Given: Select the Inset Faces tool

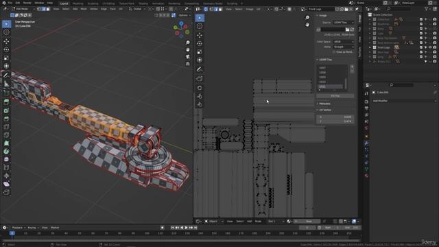Looking at the screenshot, I should [x=6, y=110].
